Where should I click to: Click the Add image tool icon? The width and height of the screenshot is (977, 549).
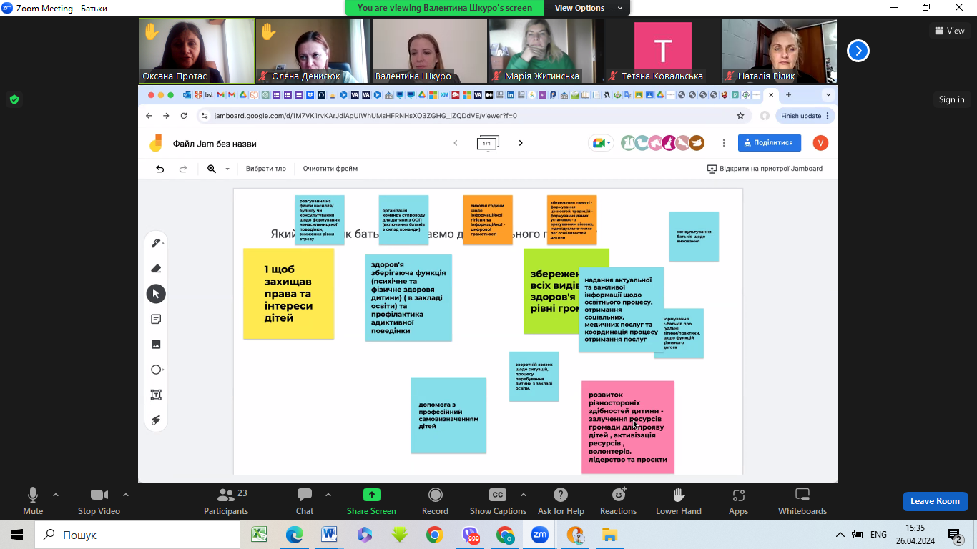point(156,345)
